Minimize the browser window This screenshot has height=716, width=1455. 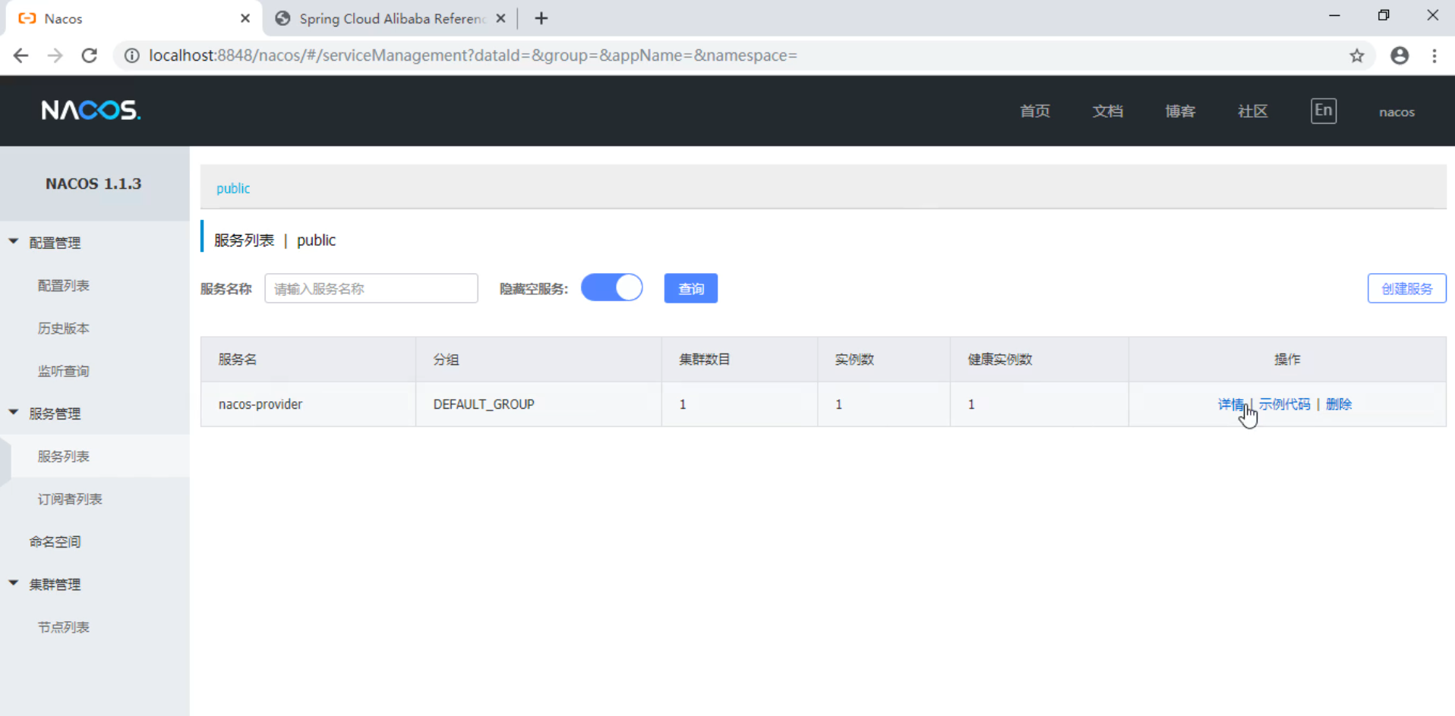pos(1334,15)
